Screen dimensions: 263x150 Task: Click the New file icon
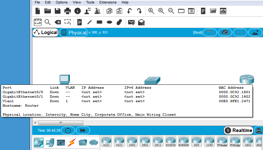tap(38, 11)
